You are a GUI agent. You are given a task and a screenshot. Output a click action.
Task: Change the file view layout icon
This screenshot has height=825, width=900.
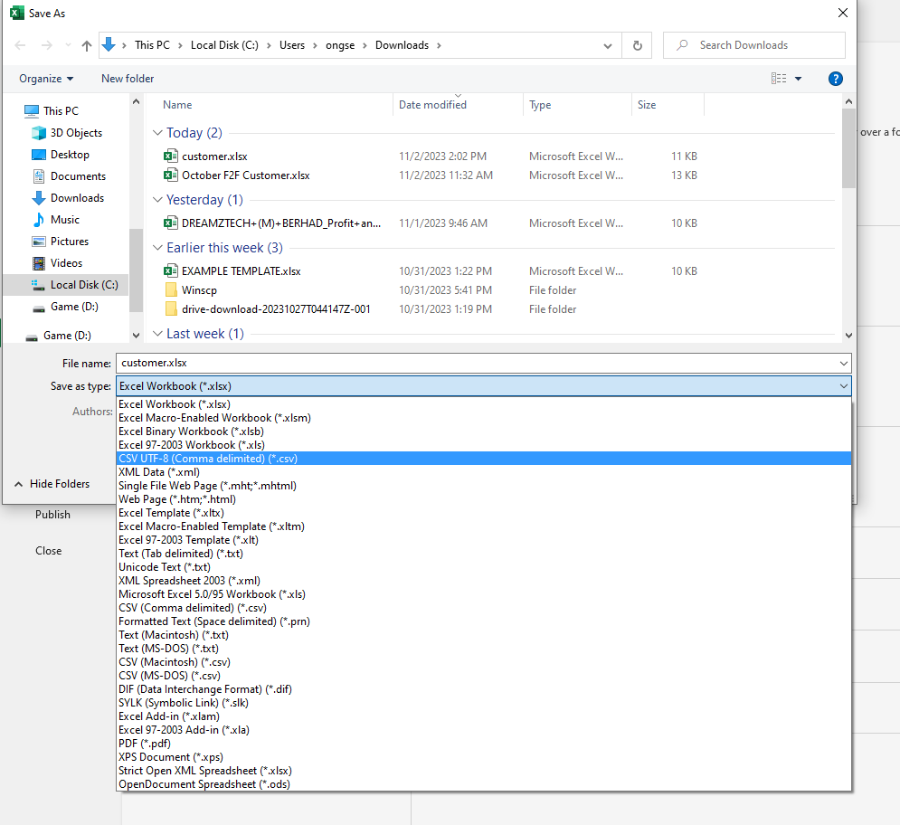pyautogui.click(x=779, y=79)
